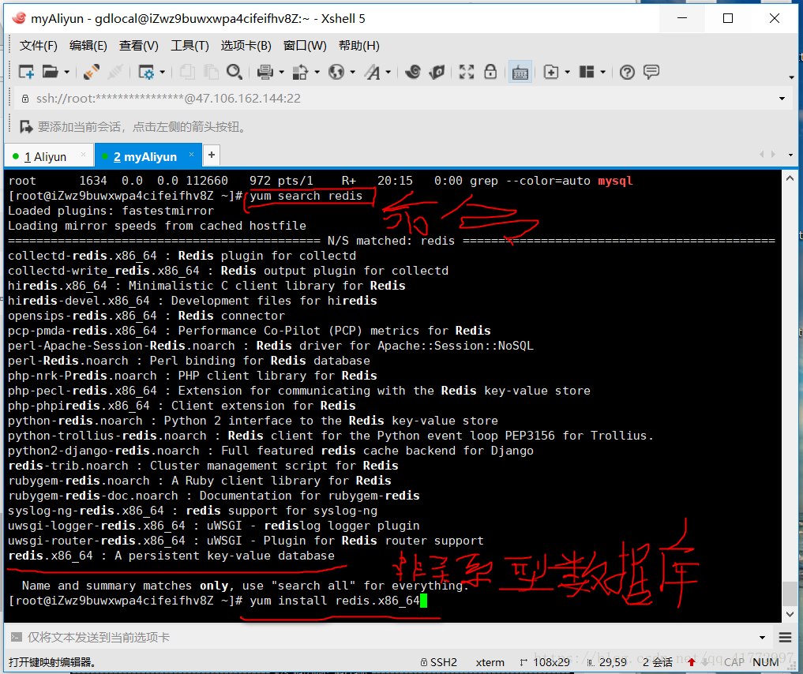Click the tab scroll right arrow
The height and width of the screenshot is (674, 803).
[773, 154]
